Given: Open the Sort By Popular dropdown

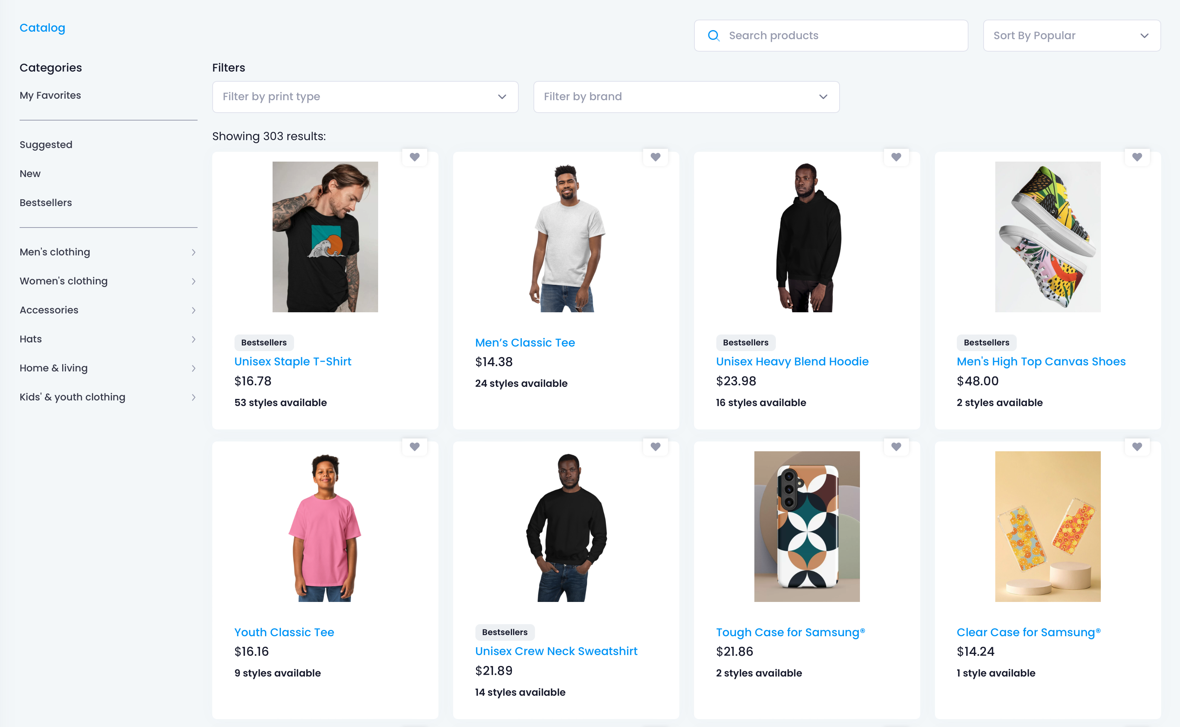Looking at the screenshot, I should (x=1072, y=35).
